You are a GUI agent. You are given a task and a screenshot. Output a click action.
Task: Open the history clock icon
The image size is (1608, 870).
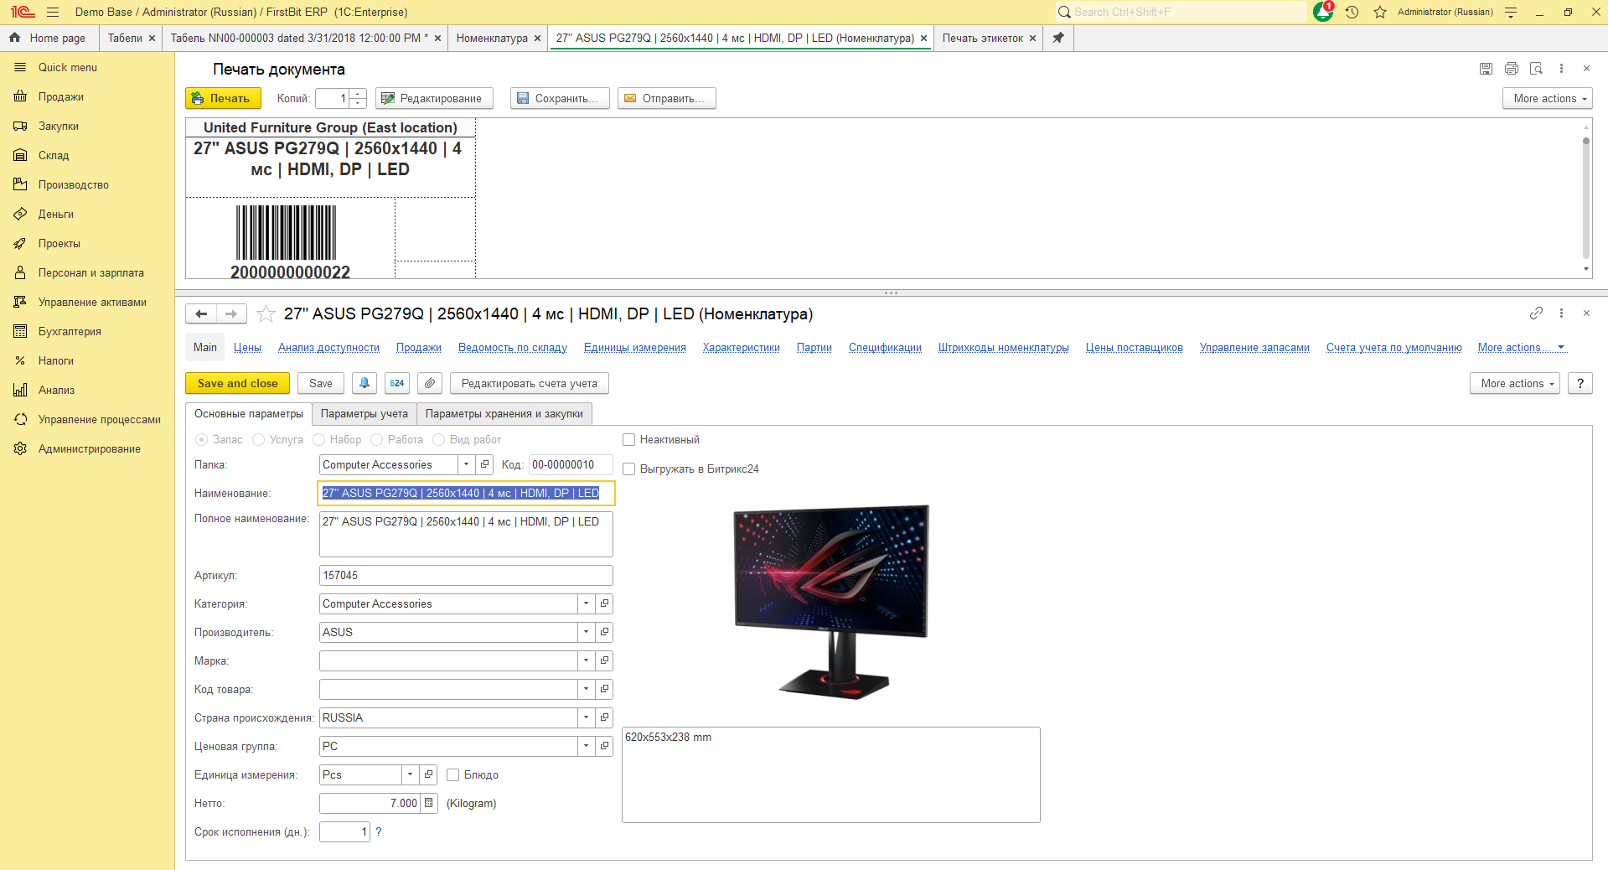click(1352, 13)
